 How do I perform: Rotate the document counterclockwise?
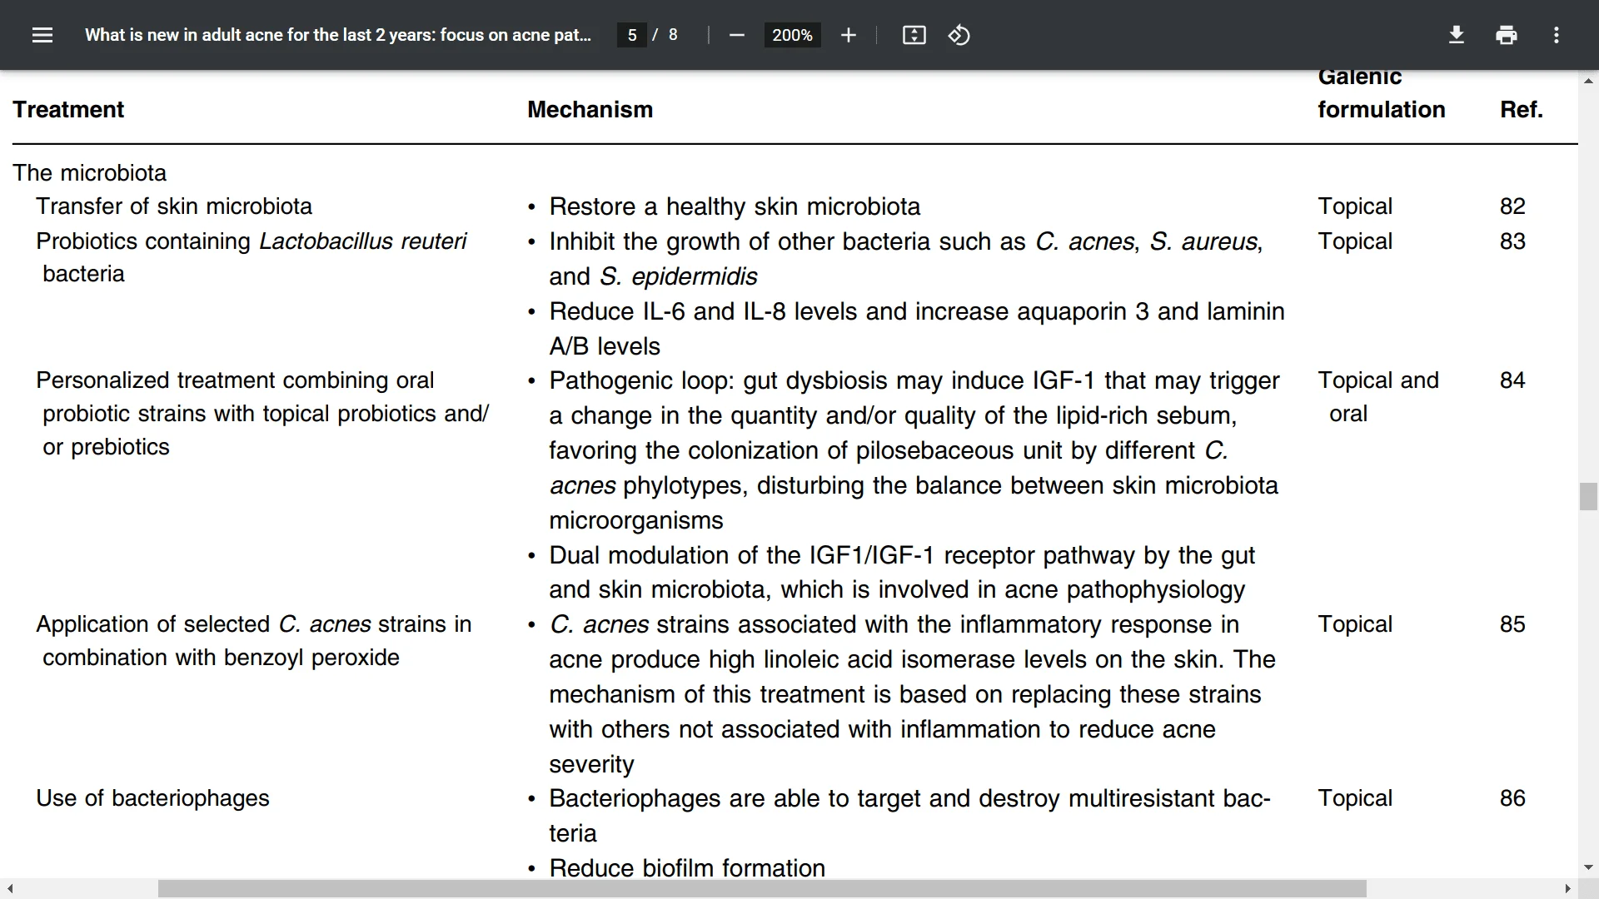[959, 35]
